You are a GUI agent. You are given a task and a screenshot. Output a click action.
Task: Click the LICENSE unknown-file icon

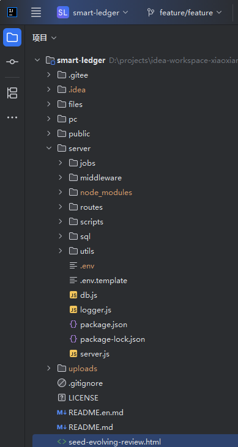pyautogui.click(x=62, y=398)
